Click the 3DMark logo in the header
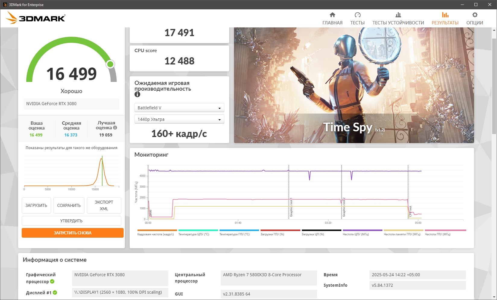Viewport: 497px width, 300px height. (36, 18)
